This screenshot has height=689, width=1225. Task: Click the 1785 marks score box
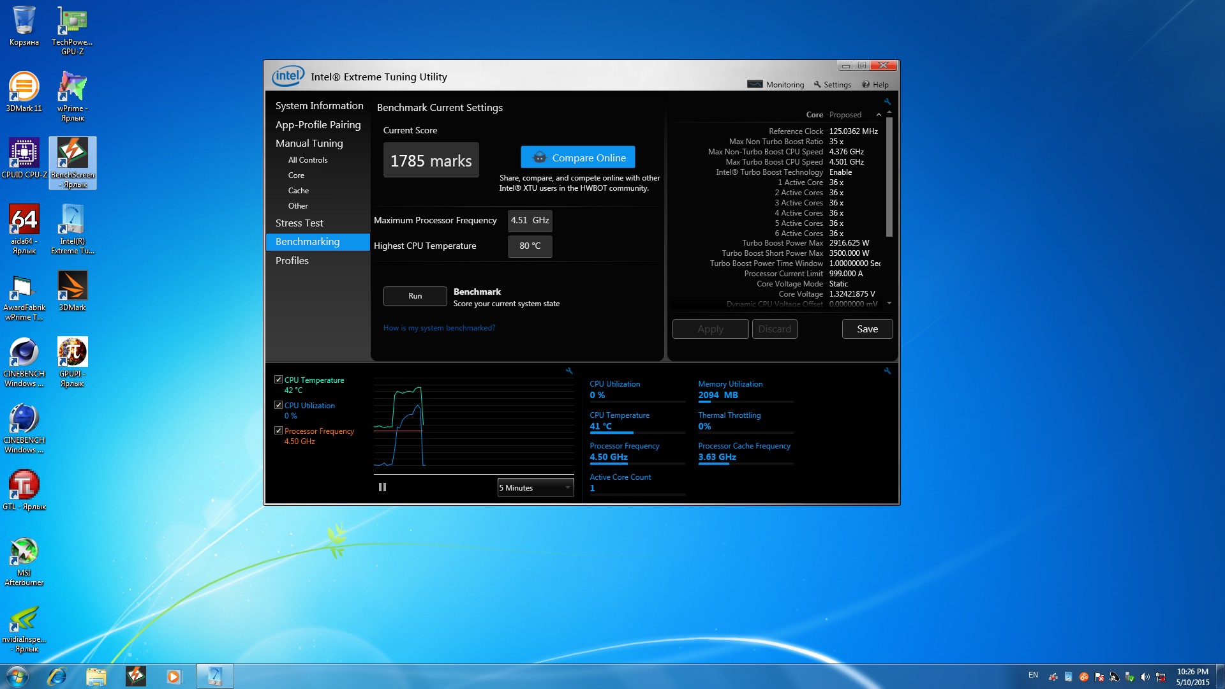431,160
